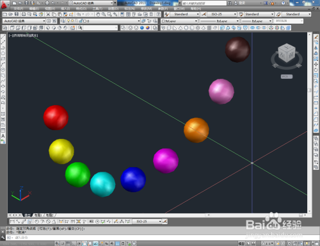Open the layer list dropdown showing 0

(x=103, y=21)
